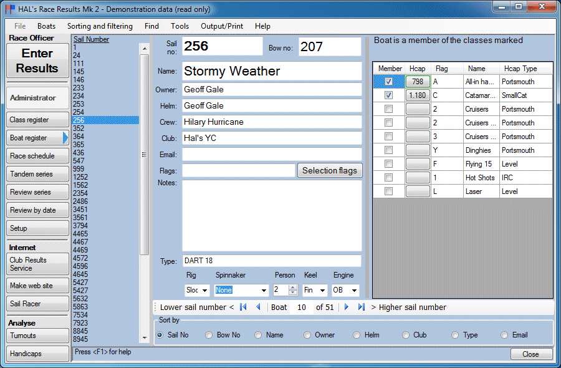This screenshot has height=368, width=561.
Task: Untick Catamaran class membership checkbox
Action: pos(388,95)
